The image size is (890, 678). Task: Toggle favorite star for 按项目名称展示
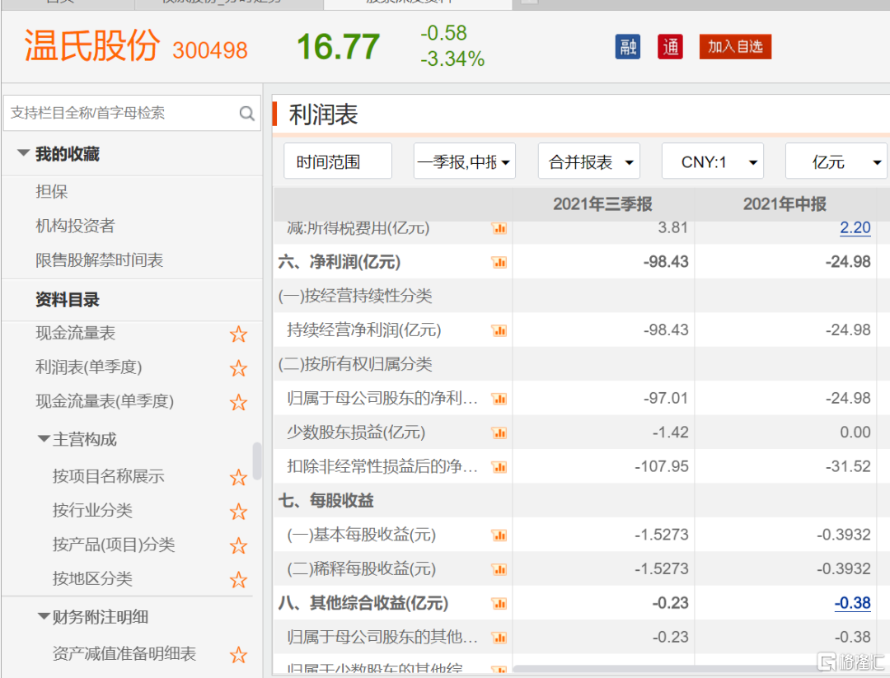point(238,477)
